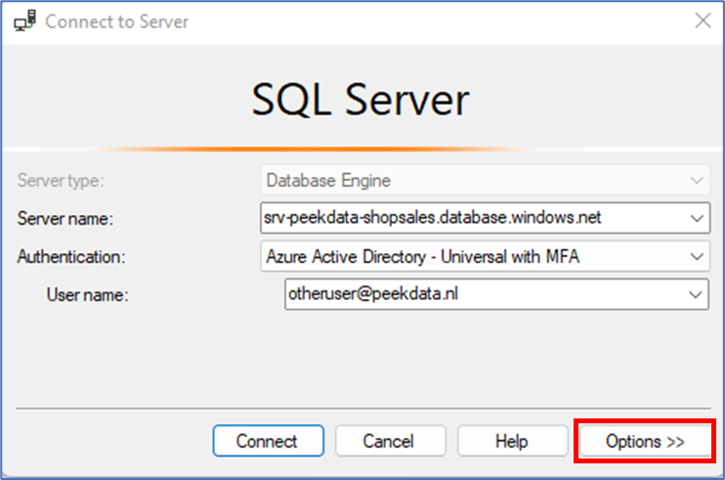Expand the User name dropdown arrow
Screen dimensions: 725x480
point(695,294)
